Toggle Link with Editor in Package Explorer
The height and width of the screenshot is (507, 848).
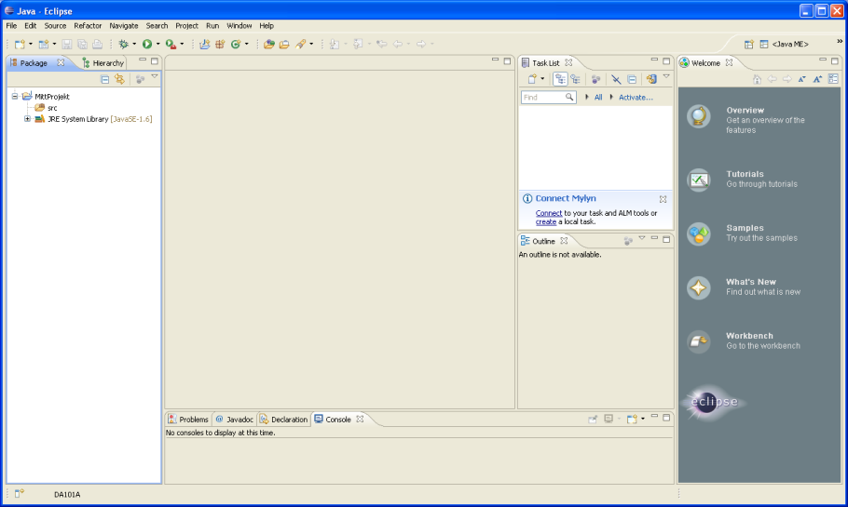(x=119, y=79)
